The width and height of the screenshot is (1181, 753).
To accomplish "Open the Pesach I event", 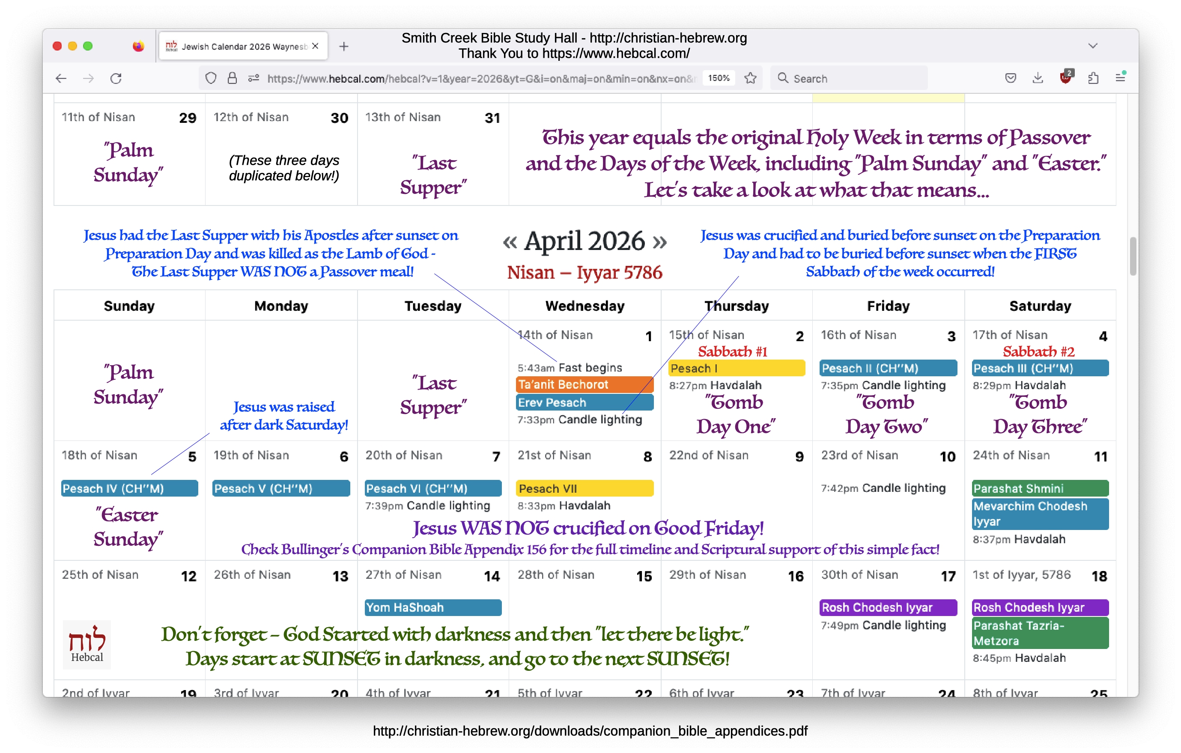I will pos(737,368).
